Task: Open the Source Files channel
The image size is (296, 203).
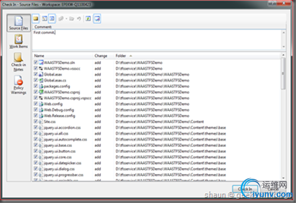Action: click(x=19, y=23)
